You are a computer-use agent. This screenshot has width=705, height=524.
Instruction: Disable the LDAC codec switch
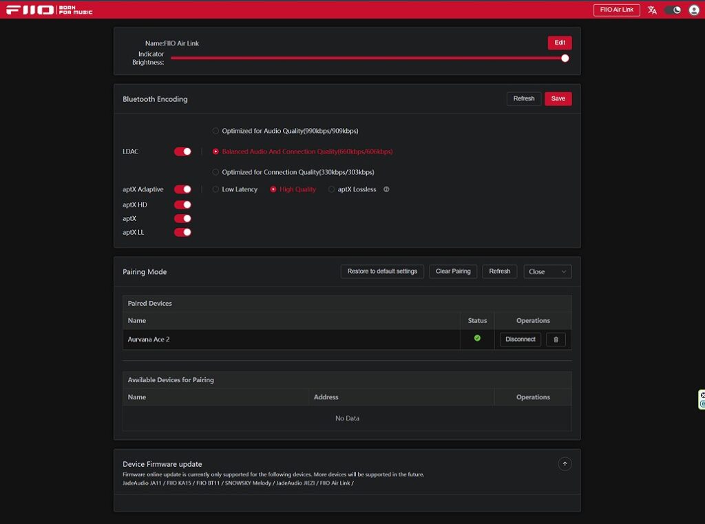pyautogui.click(x=182, y=151)
